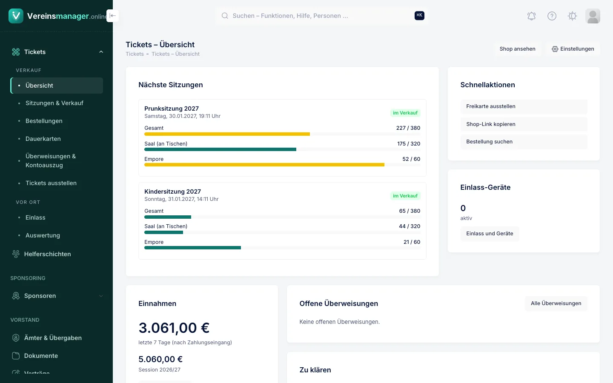Focus the search field
Viewport: 613px width, 383px height.
pos(322,16)
